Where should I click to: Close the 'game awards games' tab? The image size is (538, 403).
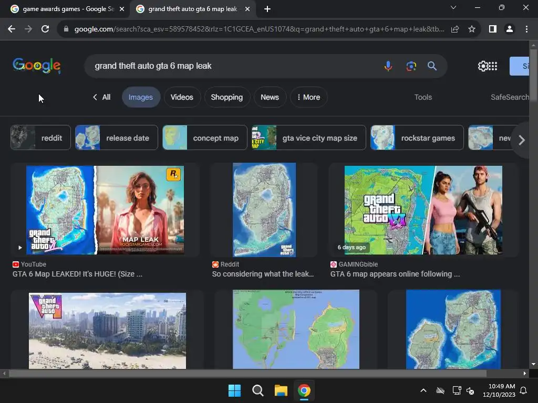pyautogui.click(x=122, y=9)
